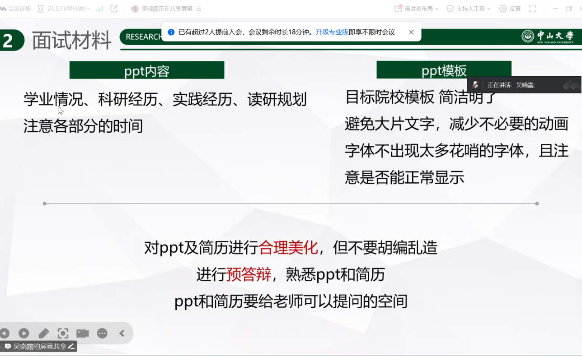Image resolution: width=582 pixels, height=356 pixels.
Task: Open the menu beside 吴晓露正在共享屏幕
Action: 199,9
